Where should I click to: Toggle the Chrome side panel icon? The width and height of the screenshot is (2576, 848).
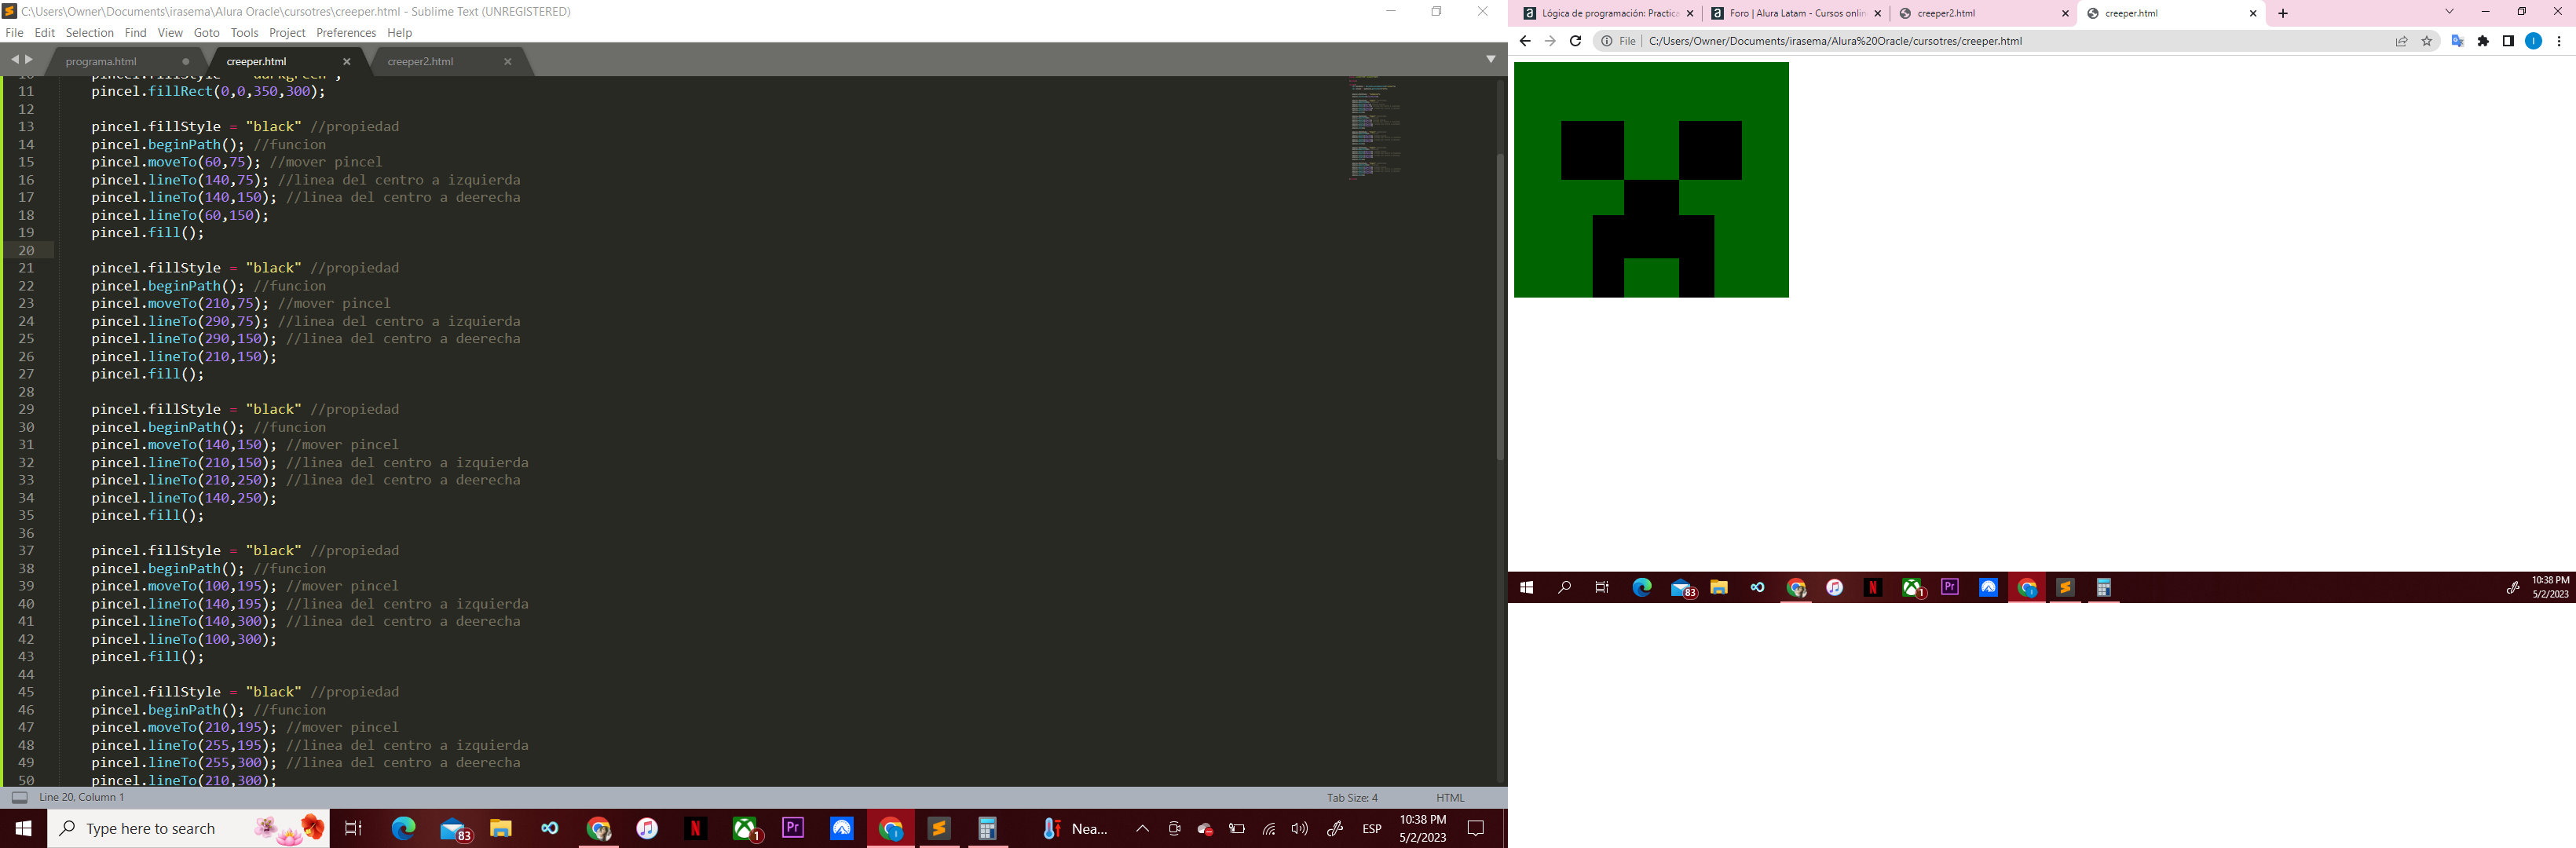point(2508,41)
